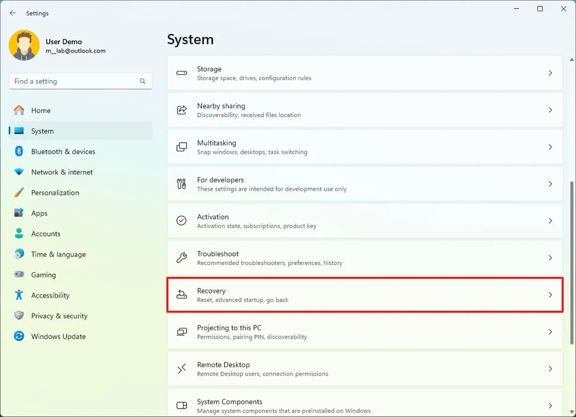
Task: Click the Troubleshoot wrench icon
Action: pyautogui.click(x=182, y=258)
